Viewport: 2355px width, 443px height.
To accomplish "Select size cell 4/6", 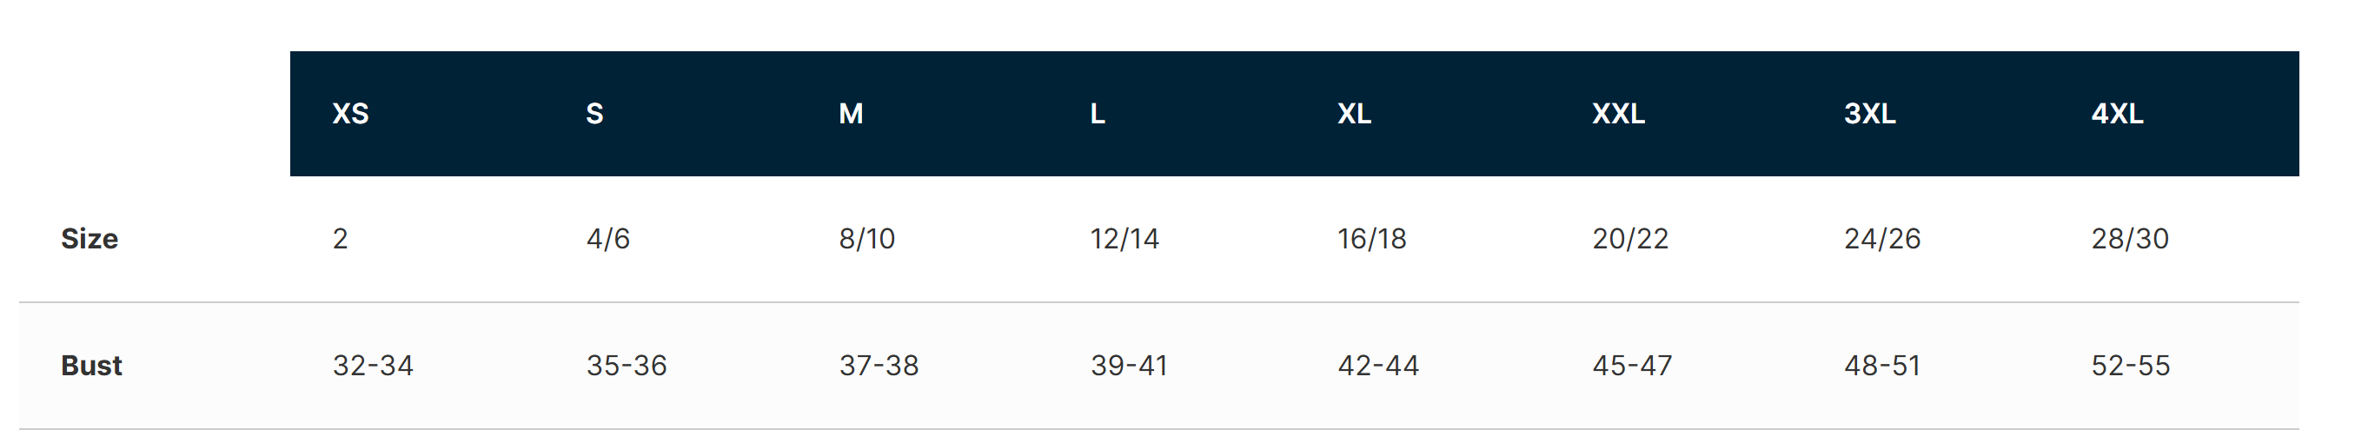I will [608, 240].
